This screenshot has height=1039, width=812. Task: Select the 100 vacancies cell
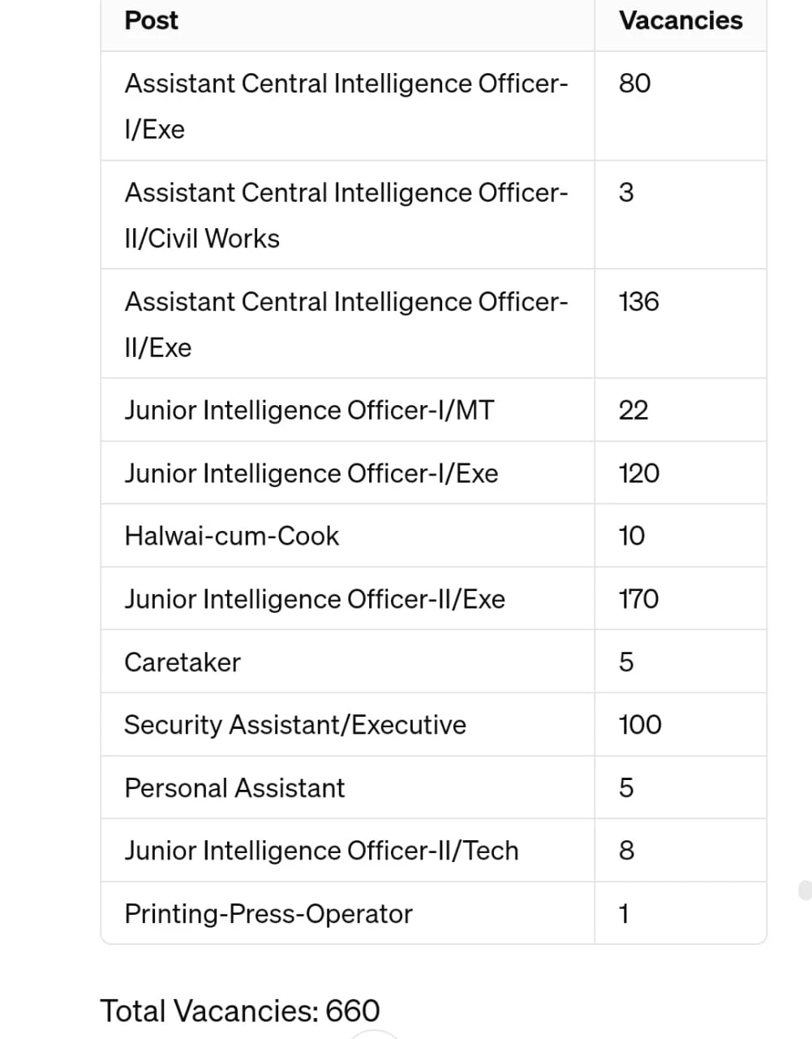(x=639, y=725)
